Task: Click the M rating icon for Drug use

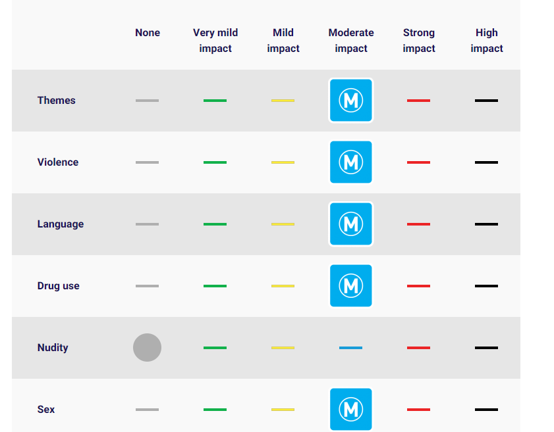Action: [351, 286]
